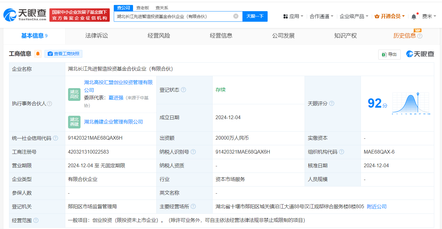Switch to the 查公司 search tab
Screen dimensions: 442x229
123,8
